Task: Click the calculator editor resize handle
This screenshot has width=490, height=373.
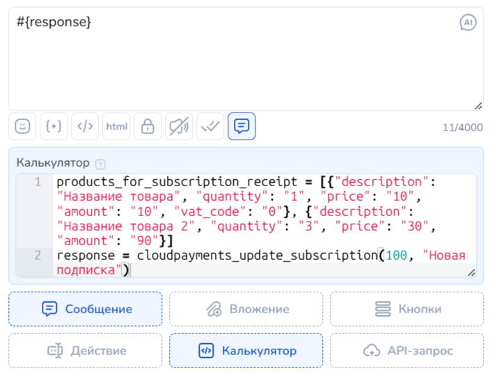Action: click(x=471, y=273)
